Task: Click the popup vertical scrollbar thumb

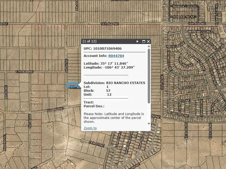Action: [x=149, y=76]
